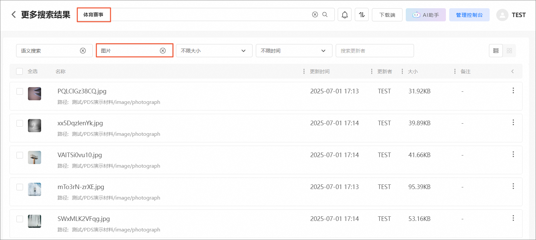The image size is (536, 240).
Task: Tick the 全选 select-all checkbox
Action: coord(19,71)
